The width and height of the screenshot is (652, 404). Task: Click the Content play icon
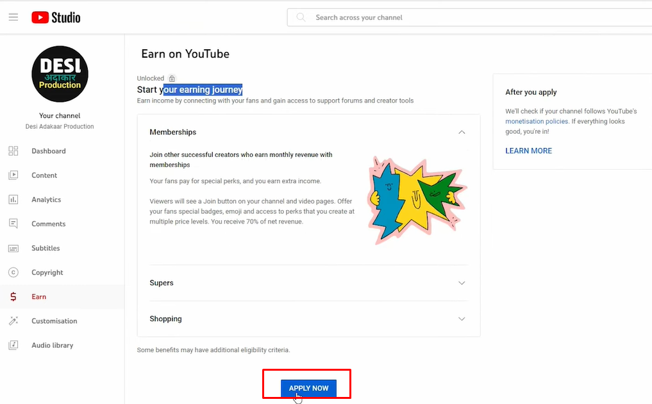tap(13, 175)
